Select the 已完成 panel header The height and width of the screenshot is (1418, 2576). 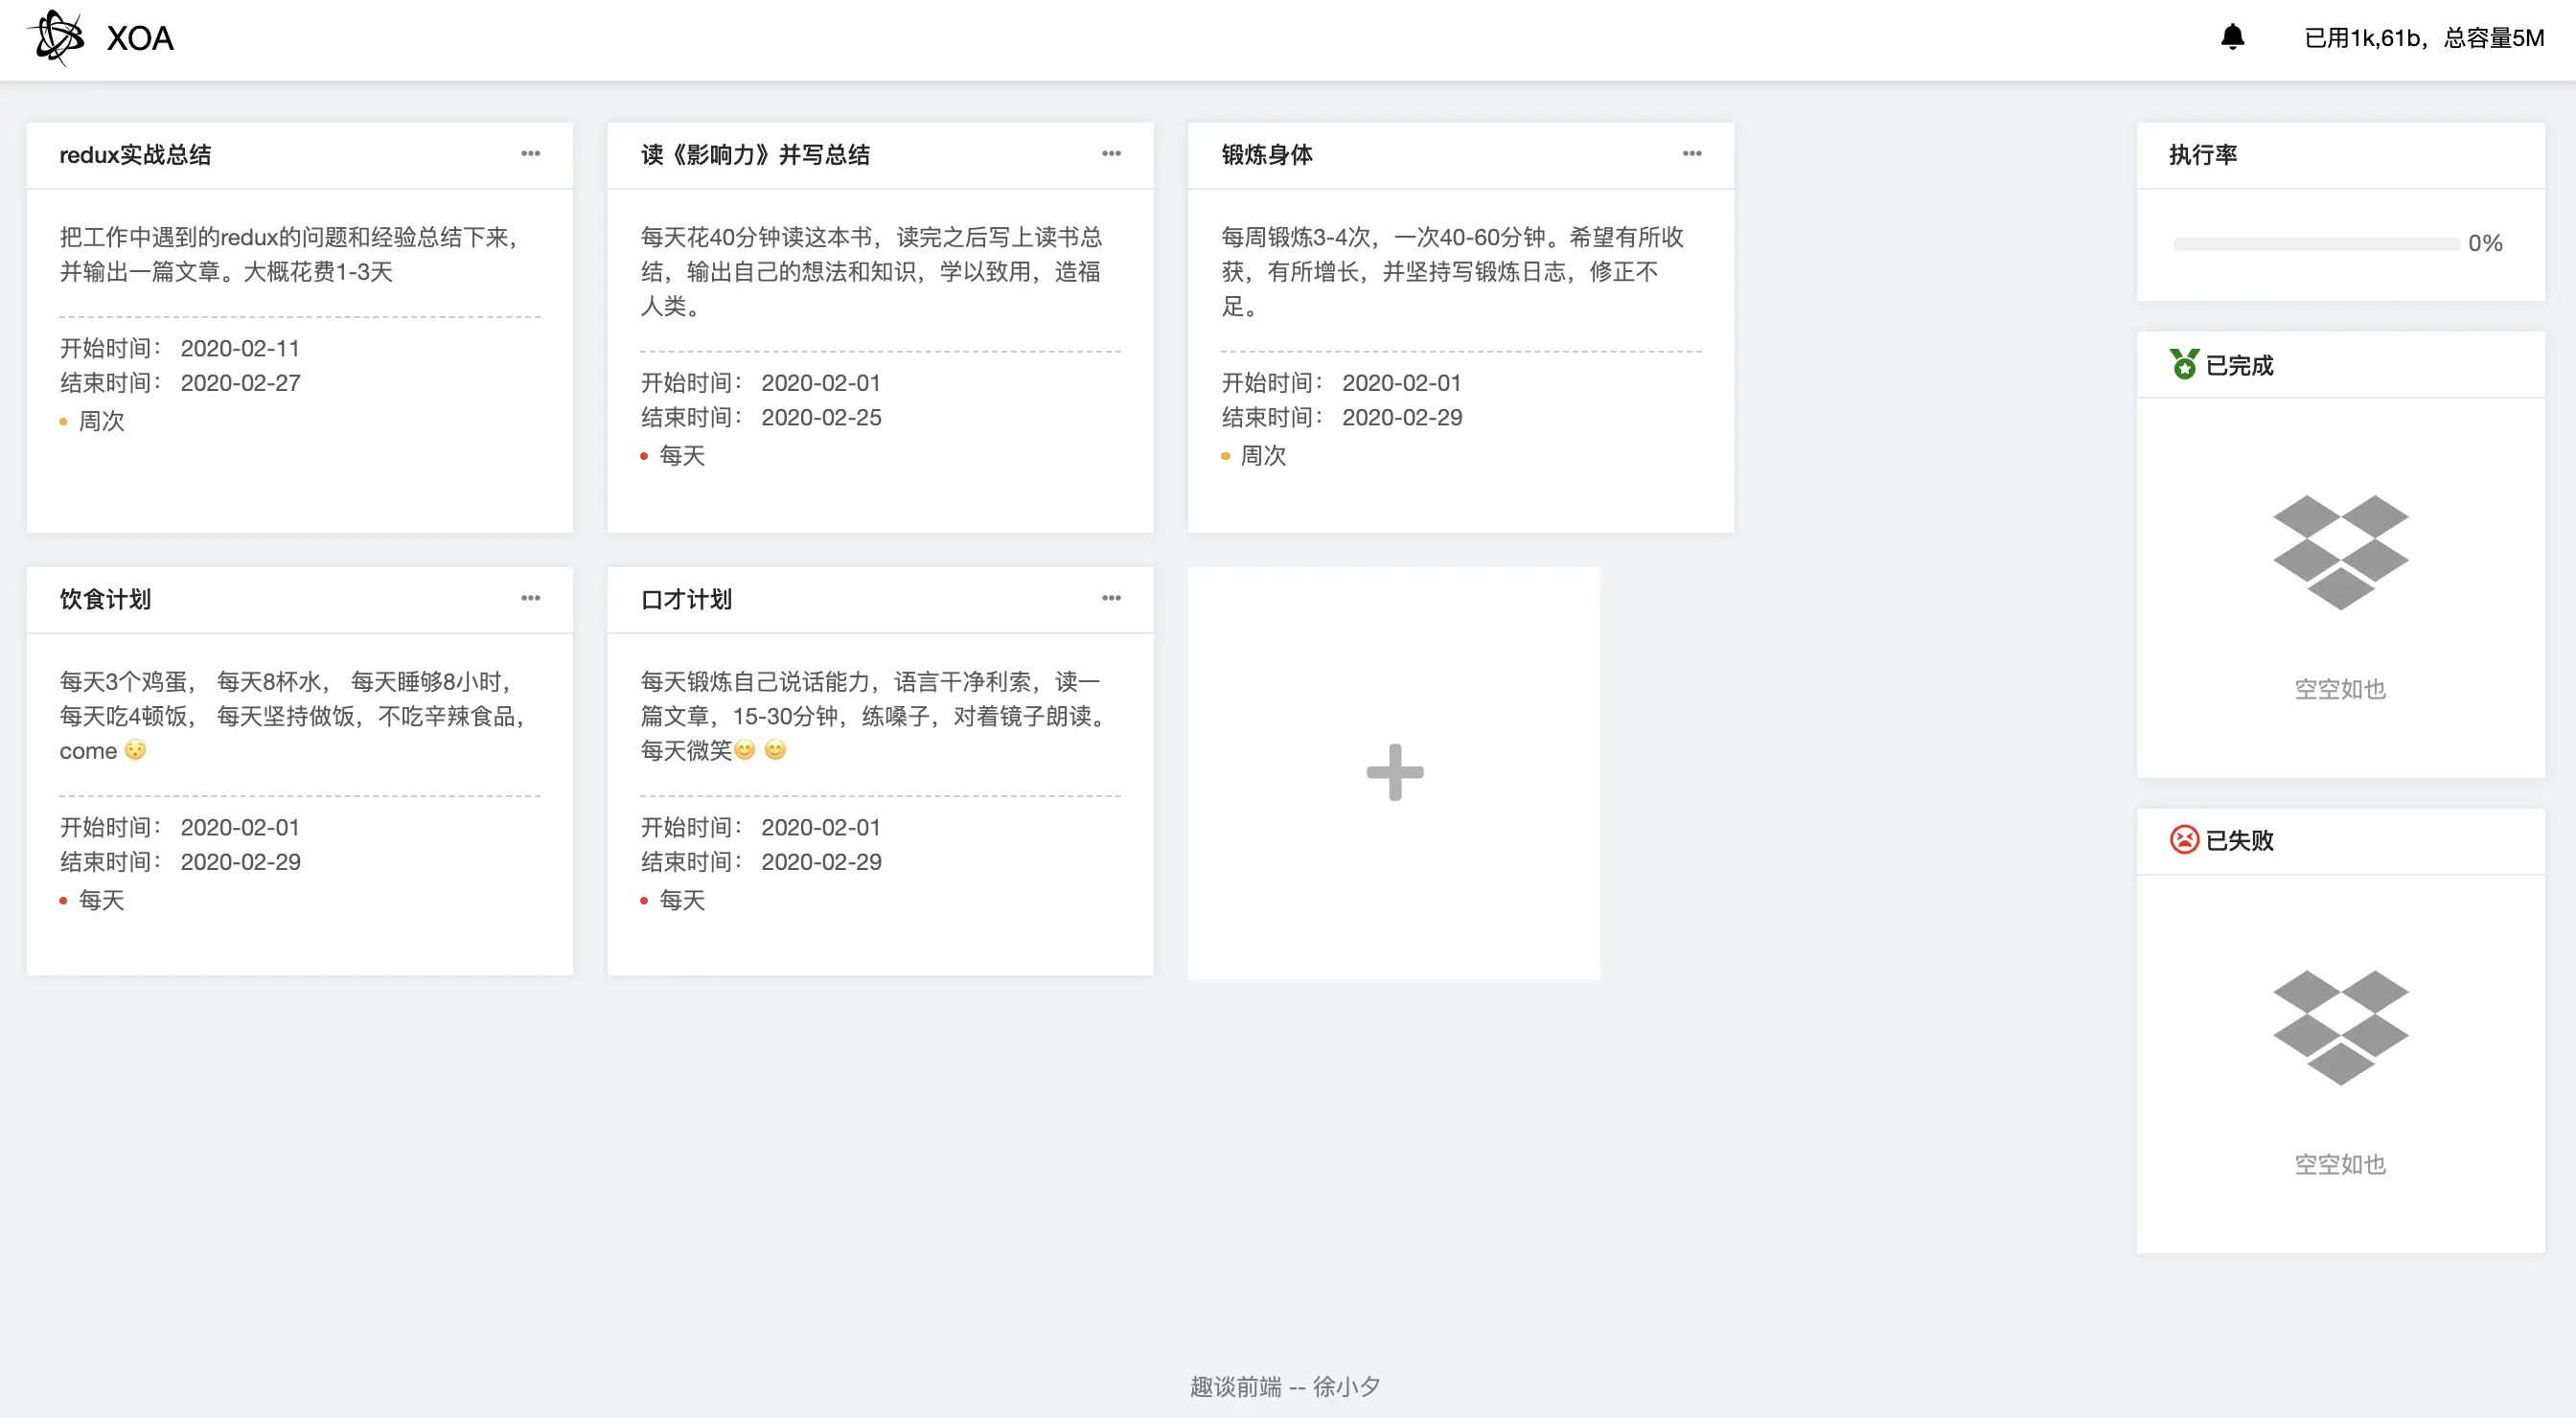[2240, 365]
